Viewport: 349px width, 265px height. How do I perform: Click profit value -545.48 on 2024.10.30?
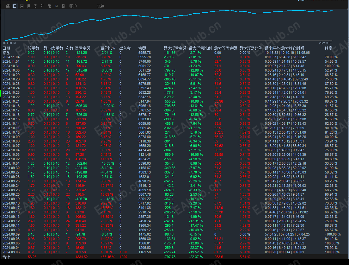pyautogui.click(x=81, y=70)
